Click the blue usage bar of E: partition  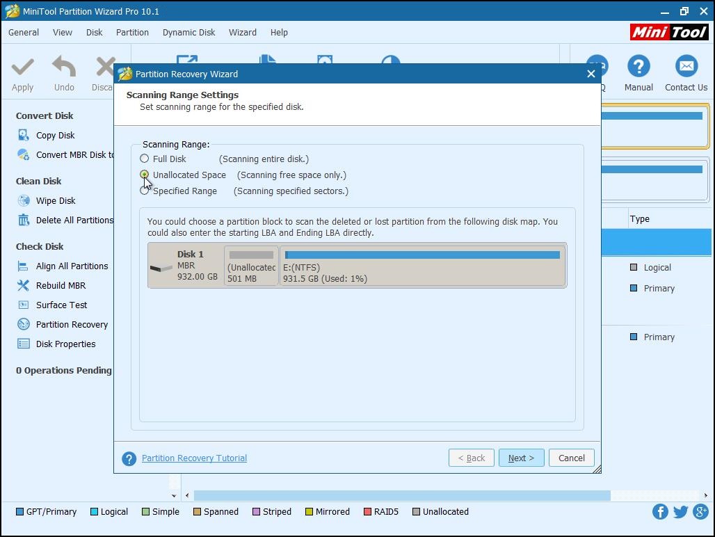point(422,255)
